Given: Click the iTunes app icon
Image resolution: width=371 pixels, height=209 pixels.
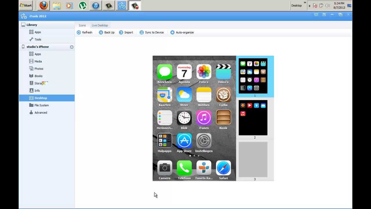Looking at the screenshot, I should (x=204, y=118).
